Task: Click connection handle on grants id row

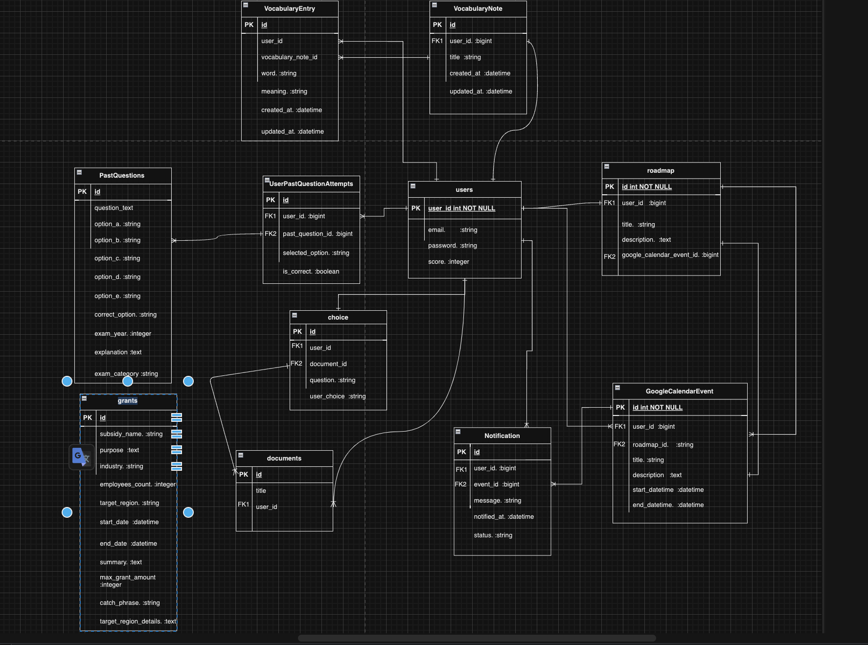Action: pyautogui.click(x=177, y=417)
